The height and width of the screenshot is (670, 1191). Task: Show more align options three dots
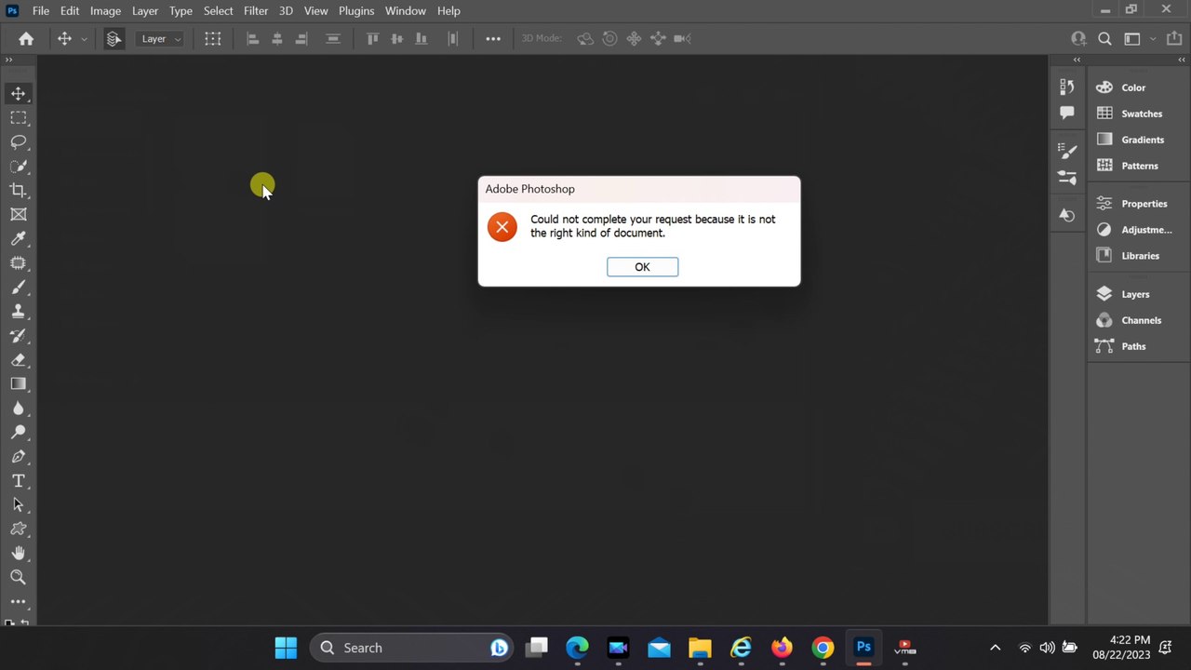point(493,38)
